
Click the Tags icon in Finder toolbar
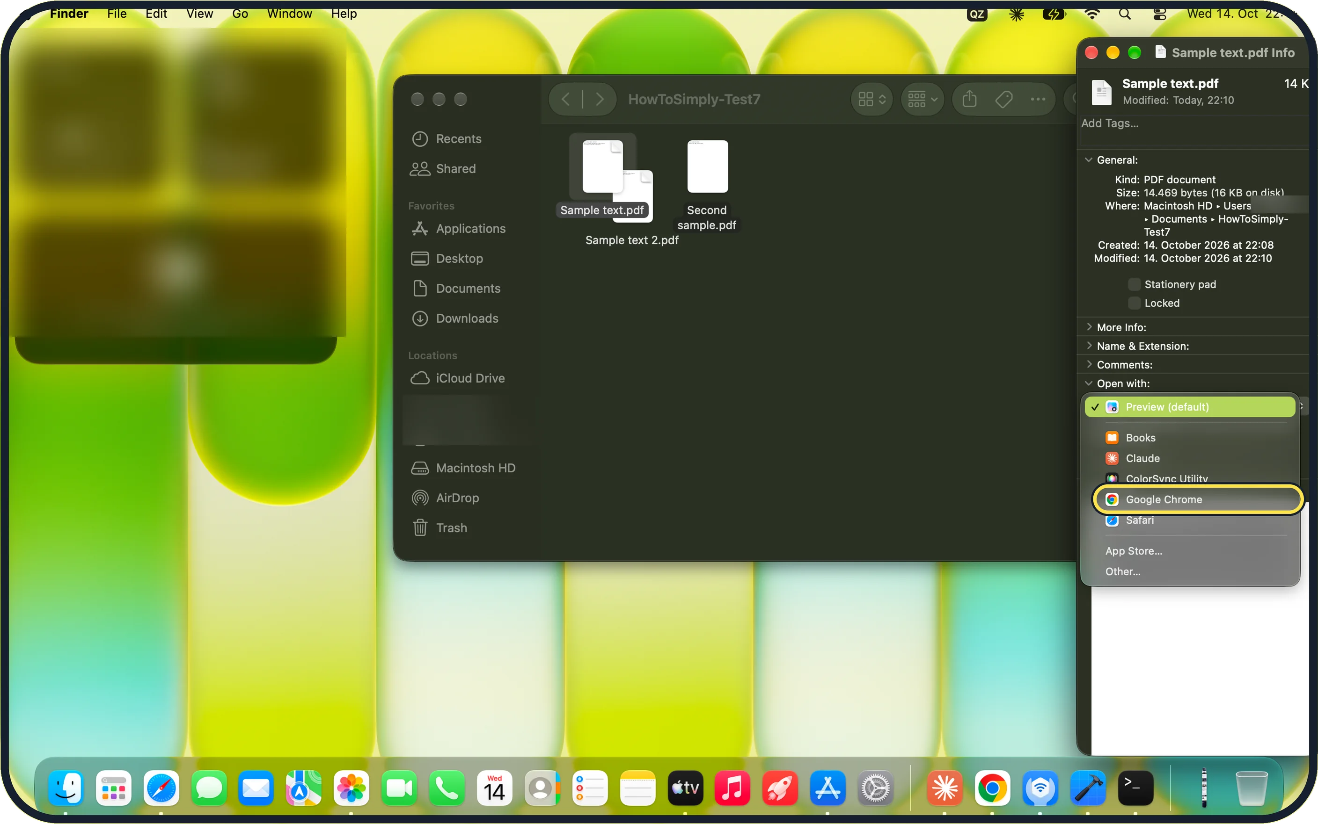pos(1003,99)
